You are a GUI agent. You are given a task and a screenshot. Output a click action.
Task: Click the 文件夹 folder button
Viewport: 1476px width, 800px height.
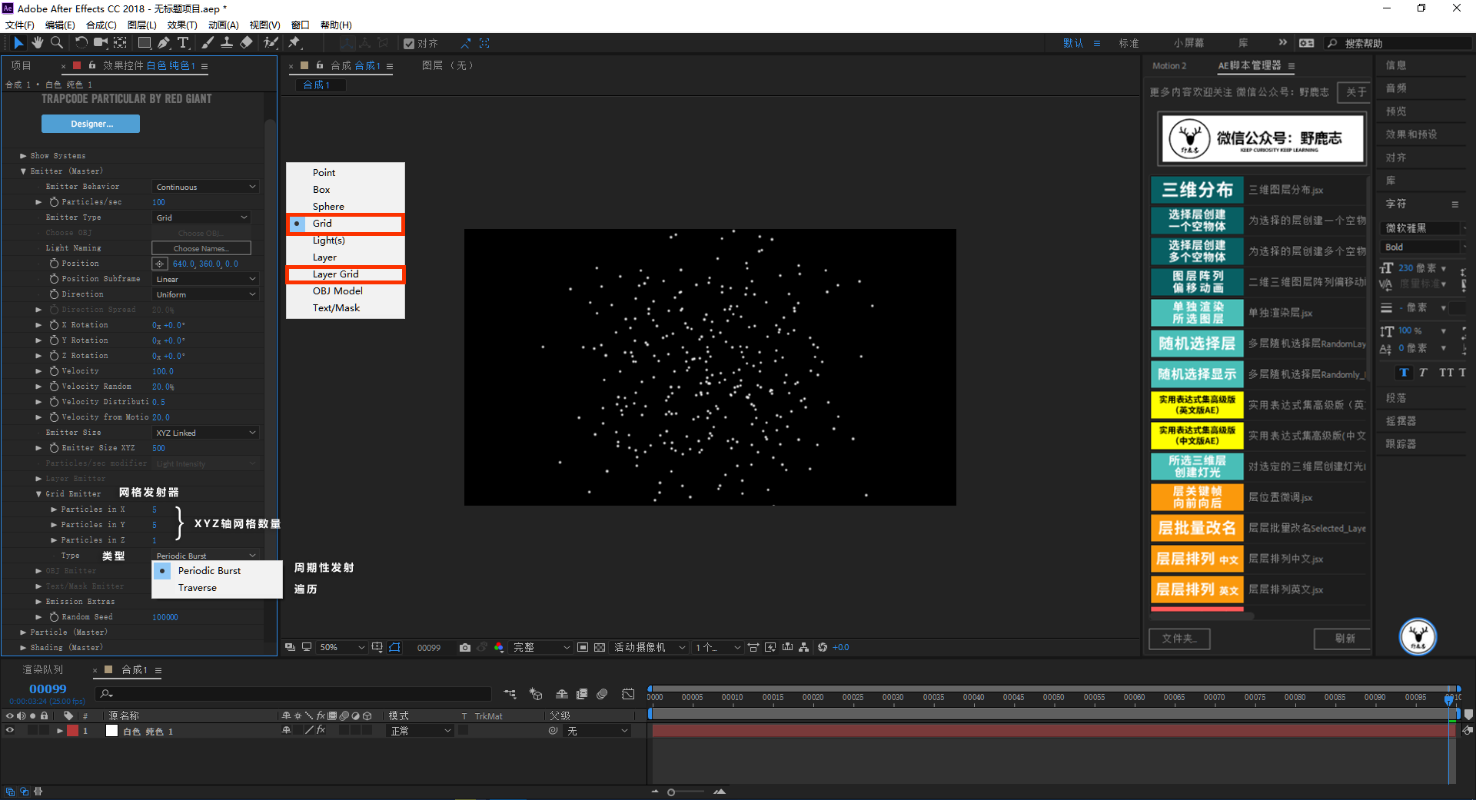[1179, 639]
